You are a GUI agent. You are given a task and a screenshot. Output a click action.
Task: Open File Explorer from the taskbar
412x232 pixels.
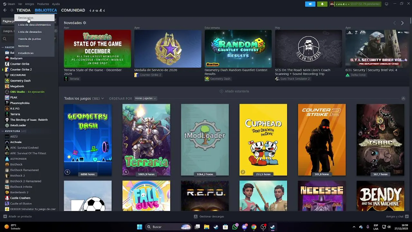(207, 227)
